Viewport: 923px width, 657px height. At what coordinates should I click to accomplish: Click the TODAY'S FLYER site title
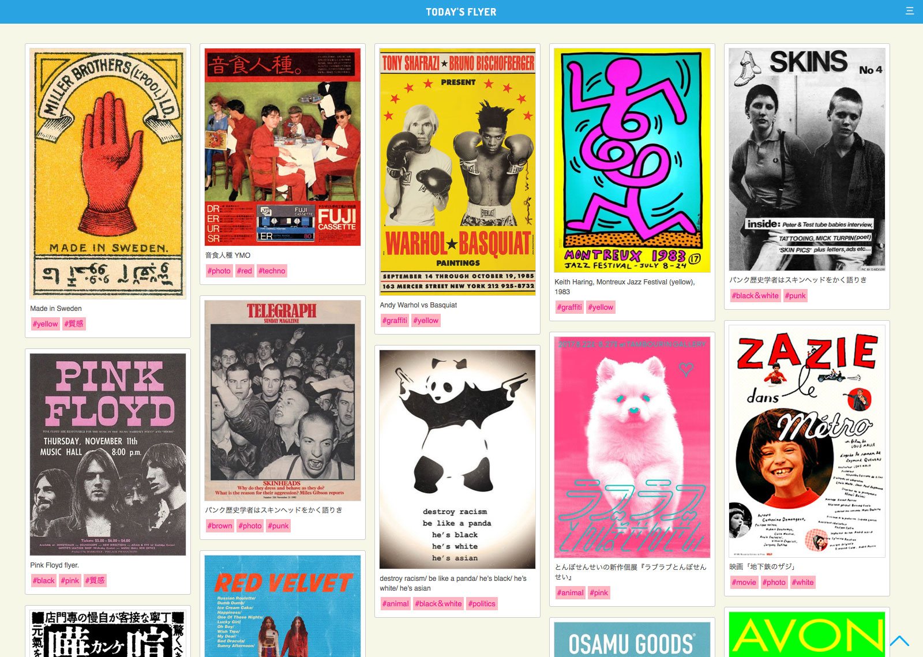[461, 12]
